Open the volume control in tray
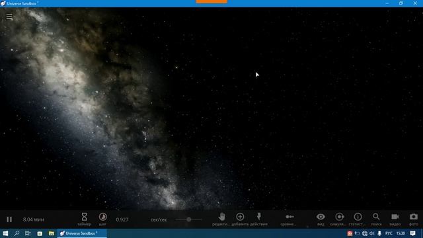The image size is (423, 238). [x=372, y=233]
